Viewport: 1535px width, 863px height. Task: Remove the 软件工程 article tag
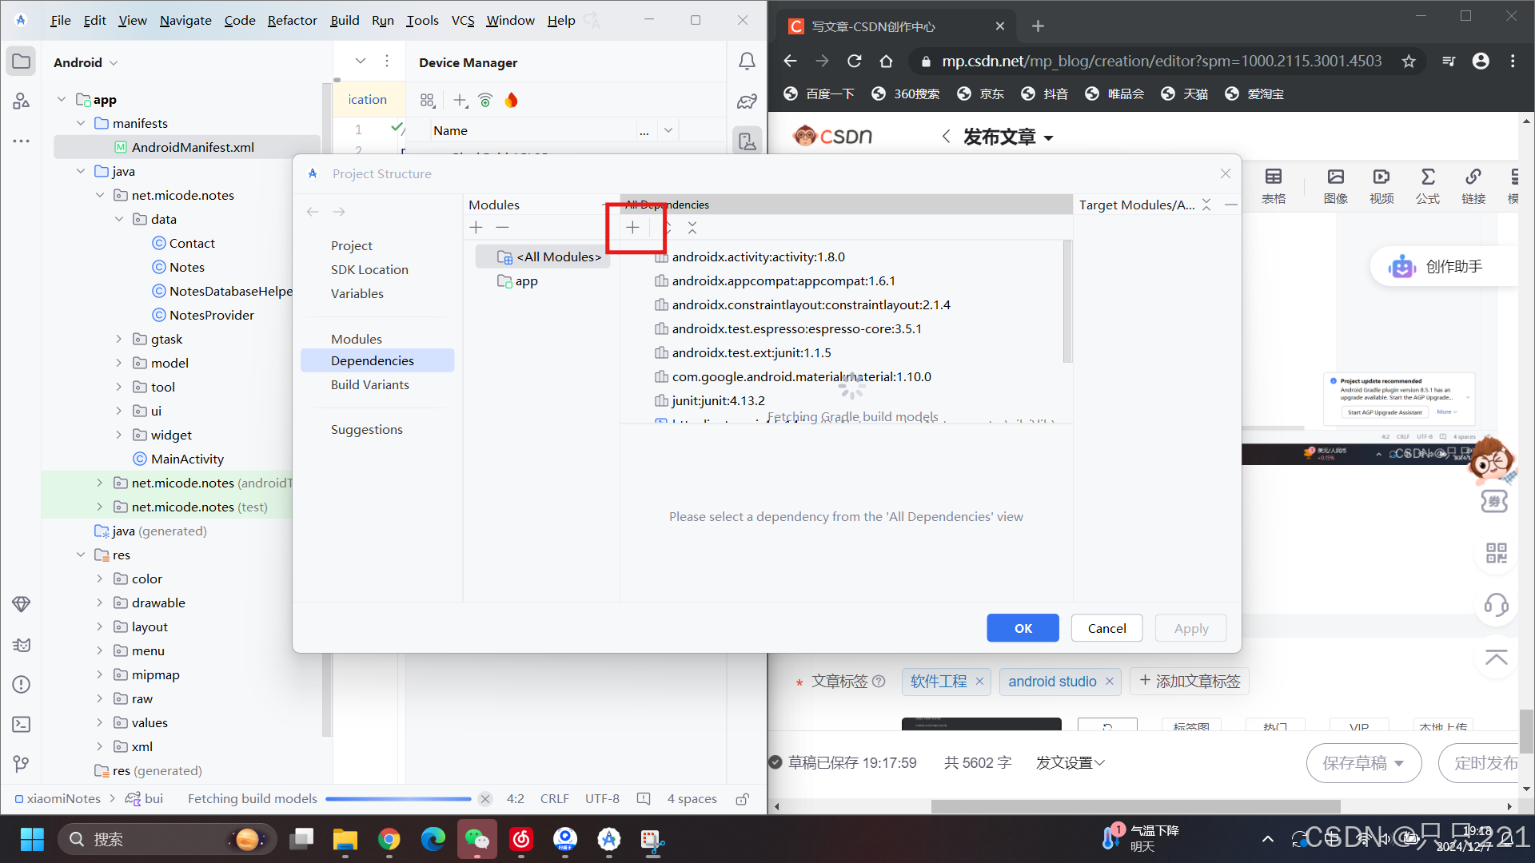click(x=979, y=682)
